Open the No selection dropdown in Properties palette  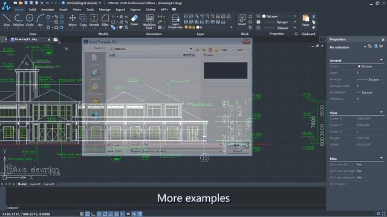[x=365, y=47]
